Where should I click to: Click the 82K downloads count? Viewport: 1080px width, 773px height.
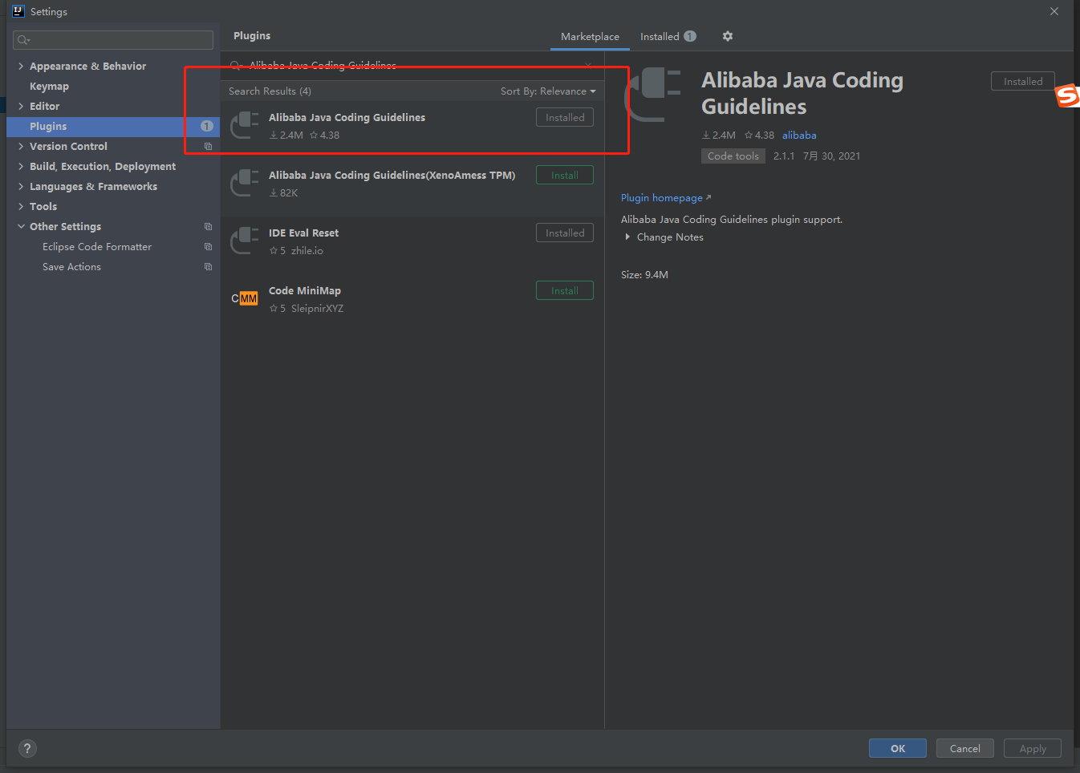click(x=283, y=192)
